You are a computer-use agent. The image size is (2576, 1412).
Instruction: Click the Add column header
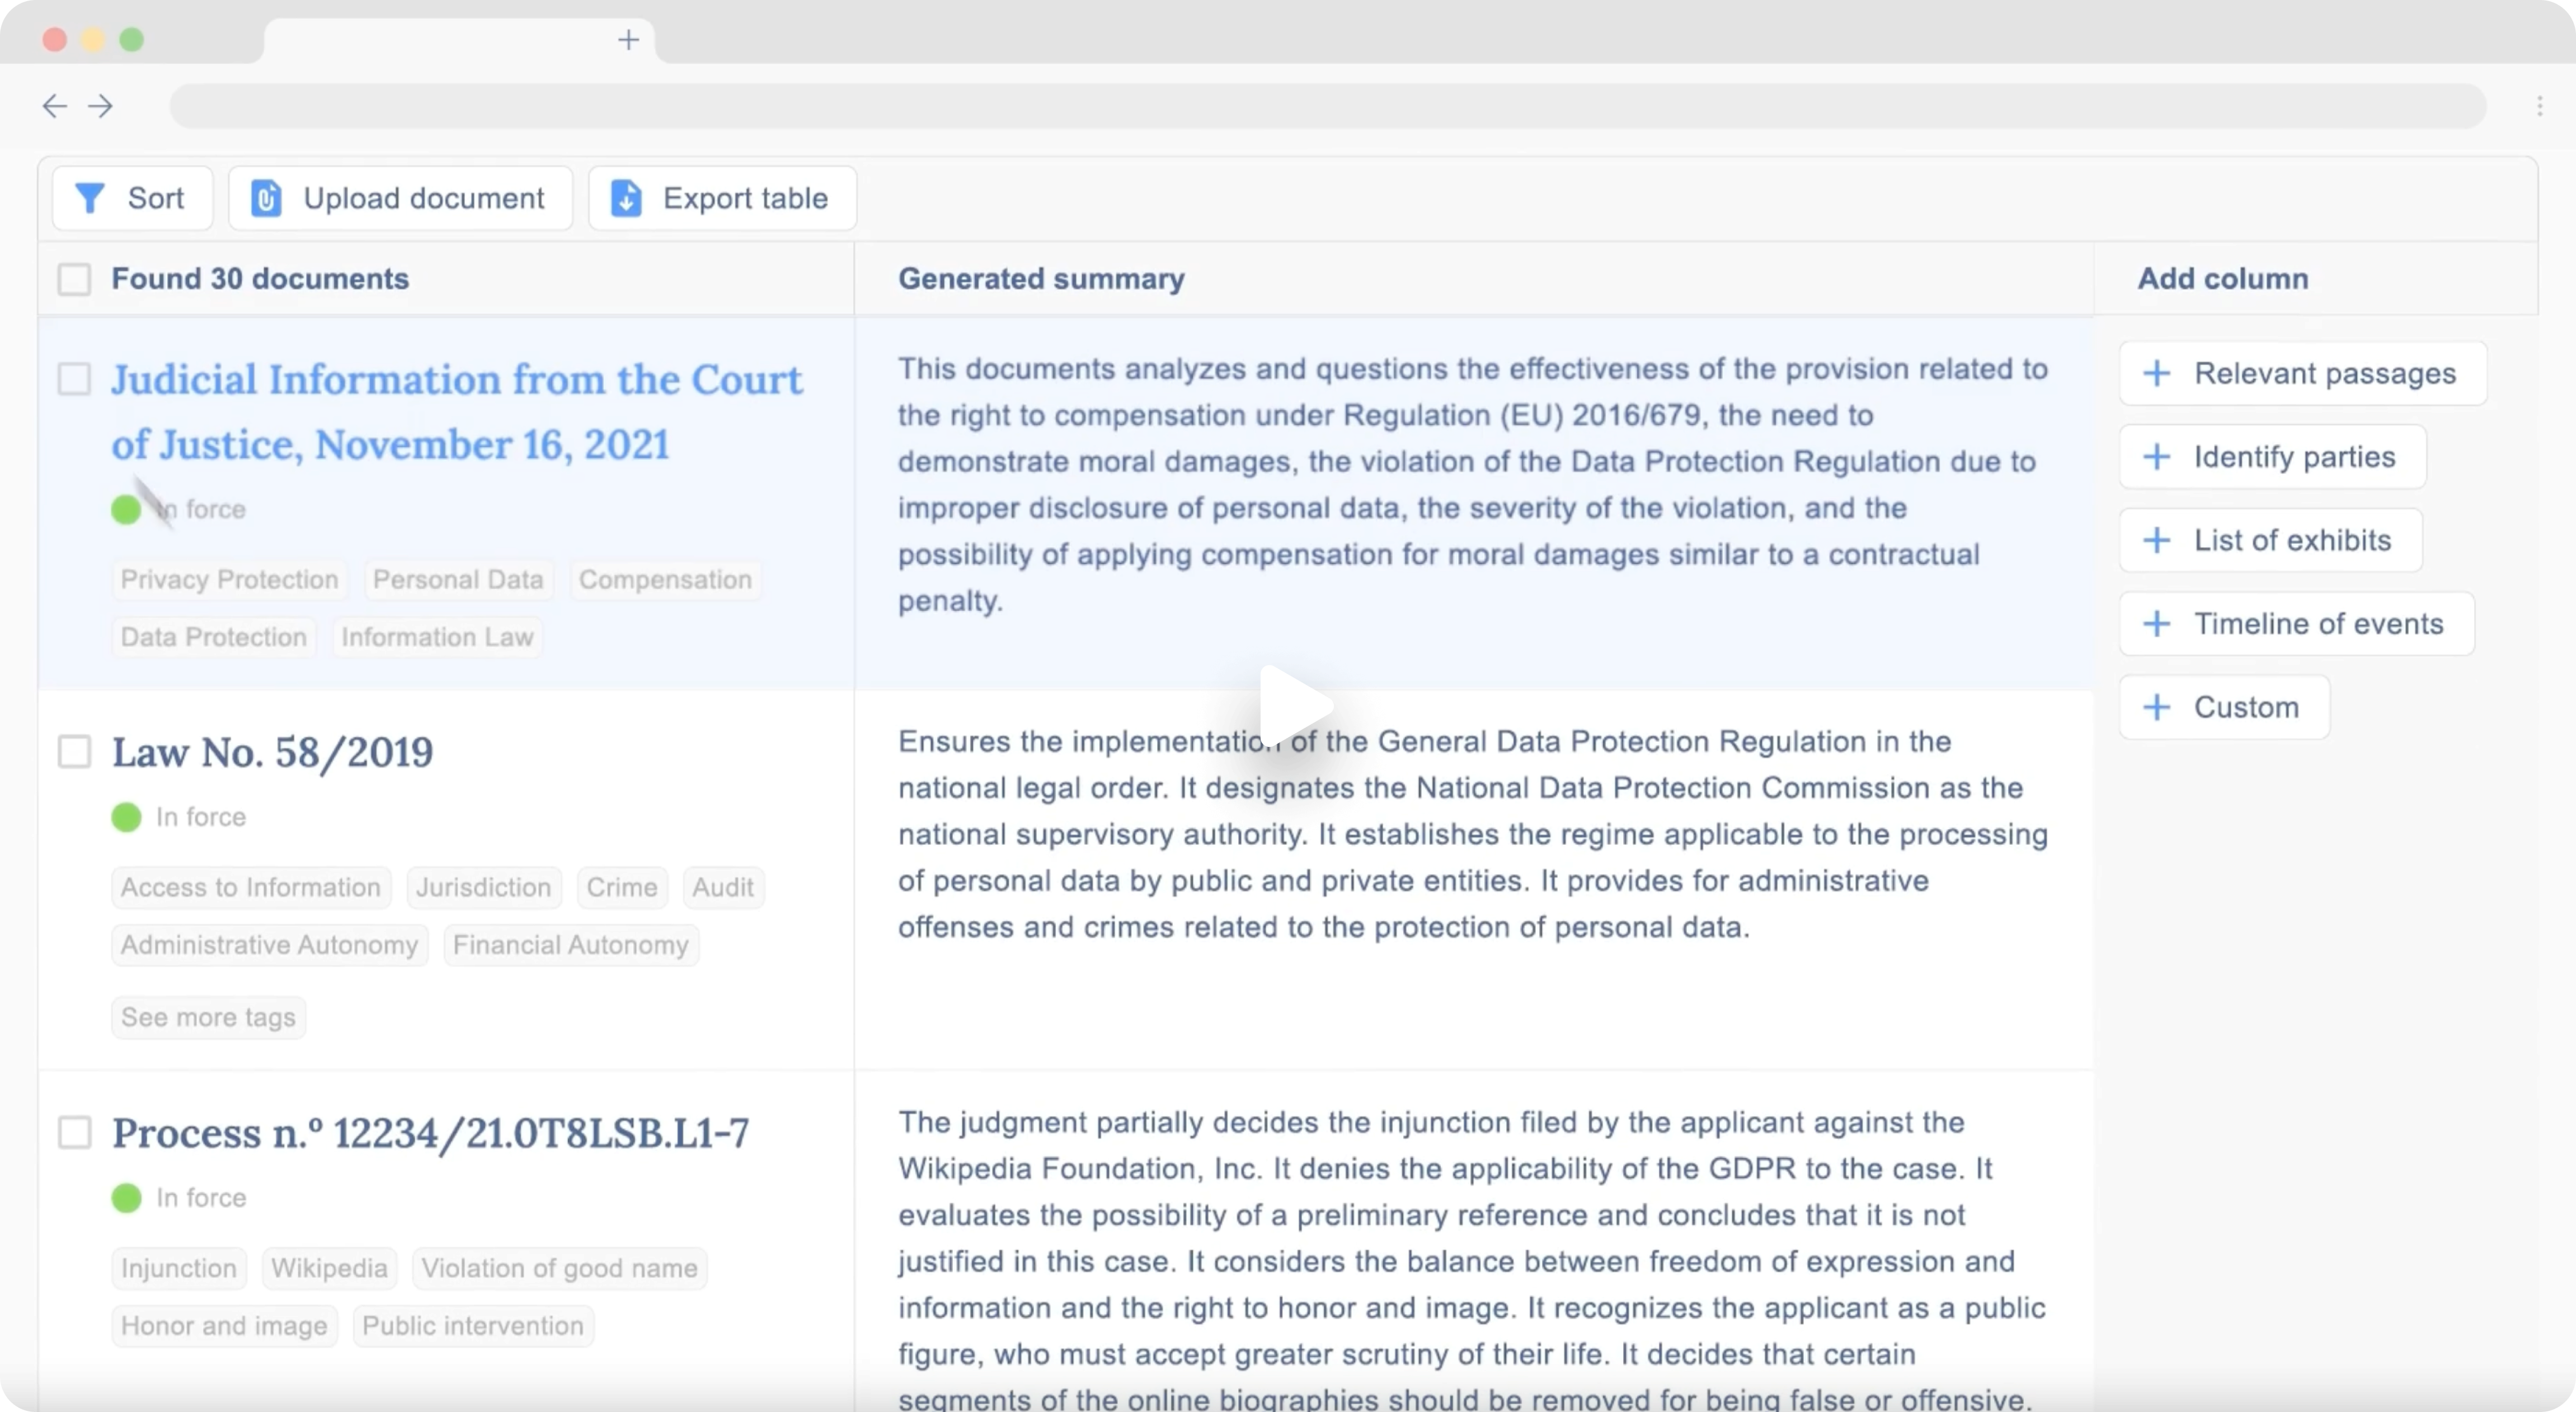(x=2223, y=279)
